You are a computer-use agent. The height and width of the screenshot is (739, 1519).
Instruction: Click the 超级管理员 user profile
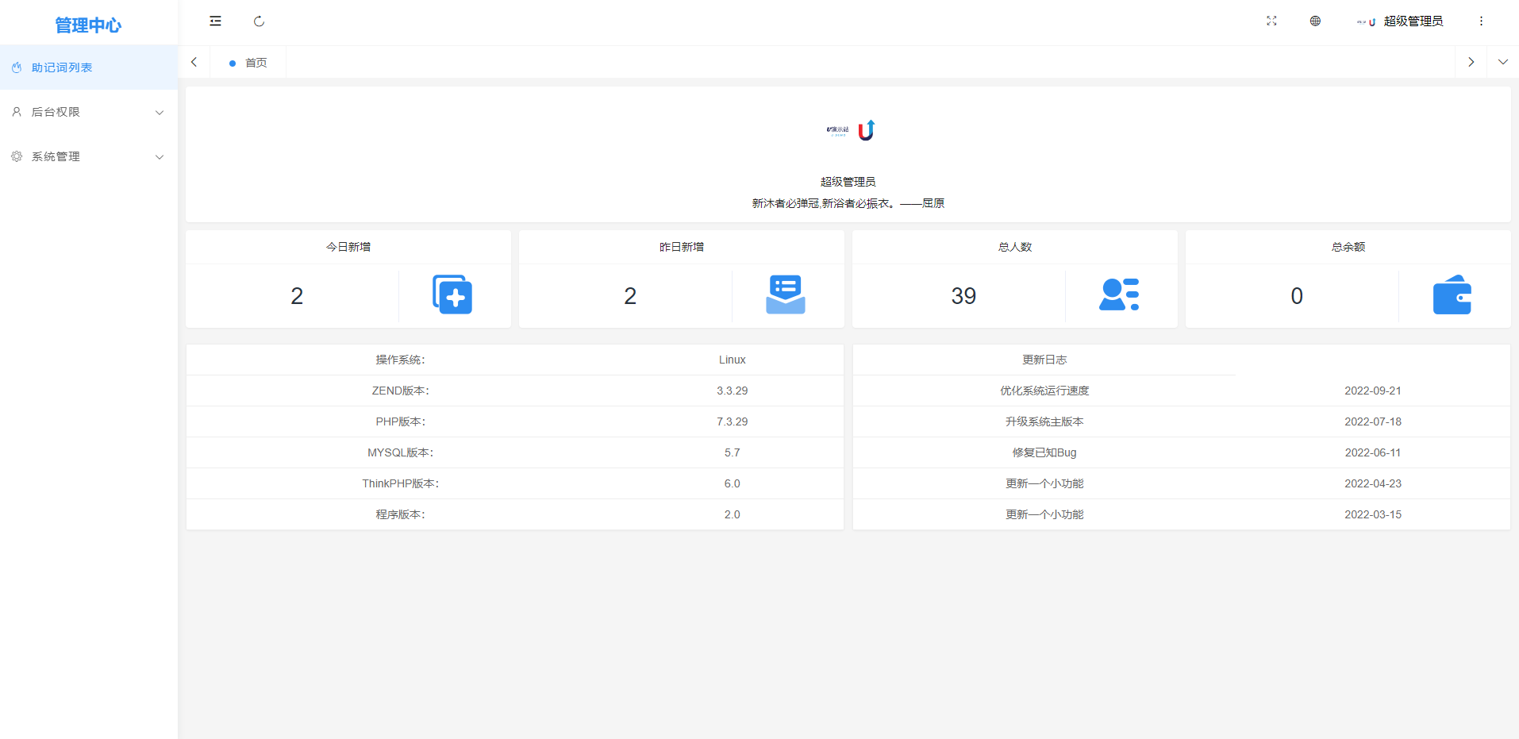coord(1401,21)
